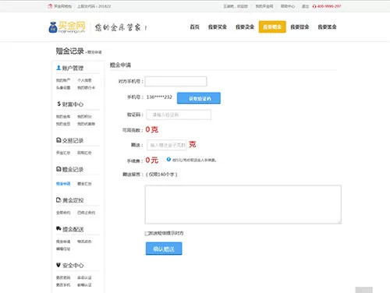Open 提金申请 under 提金配送
Screen dimensions: 390x293
click(x=63, y=242)
